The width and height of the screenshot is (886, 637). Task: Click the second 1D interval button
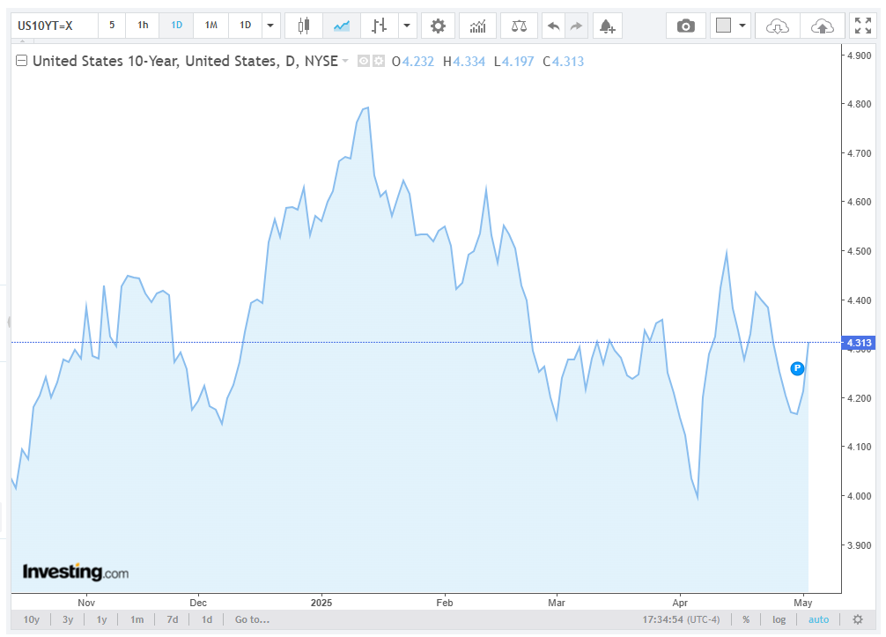pos(245,26)
